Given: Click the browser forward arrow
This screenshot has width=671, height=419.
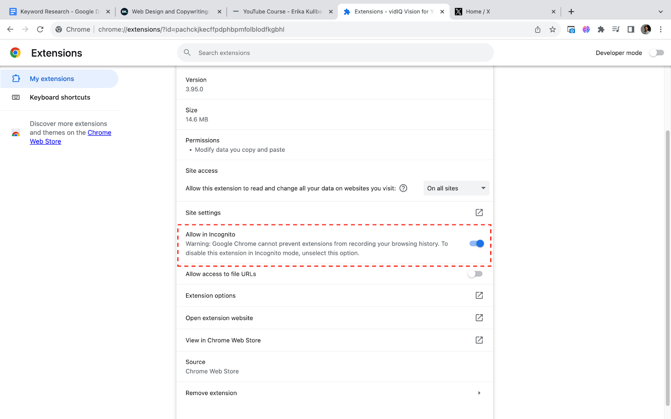Looking at the screenshot, I should [25, 29].
